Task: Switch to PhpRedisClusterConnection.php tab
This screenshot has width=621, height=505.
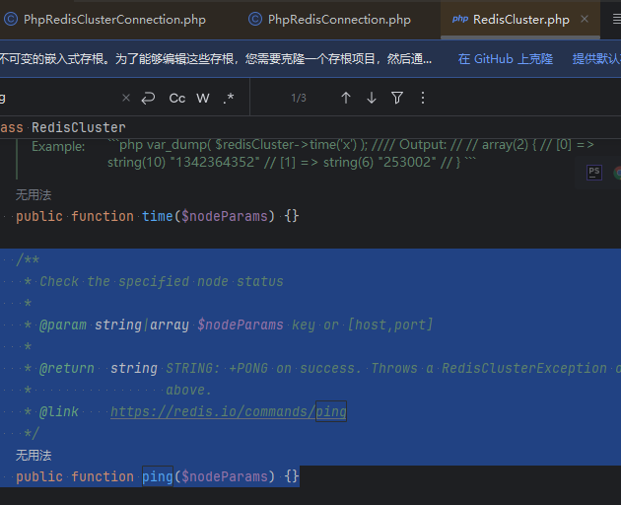Action: 114,20
